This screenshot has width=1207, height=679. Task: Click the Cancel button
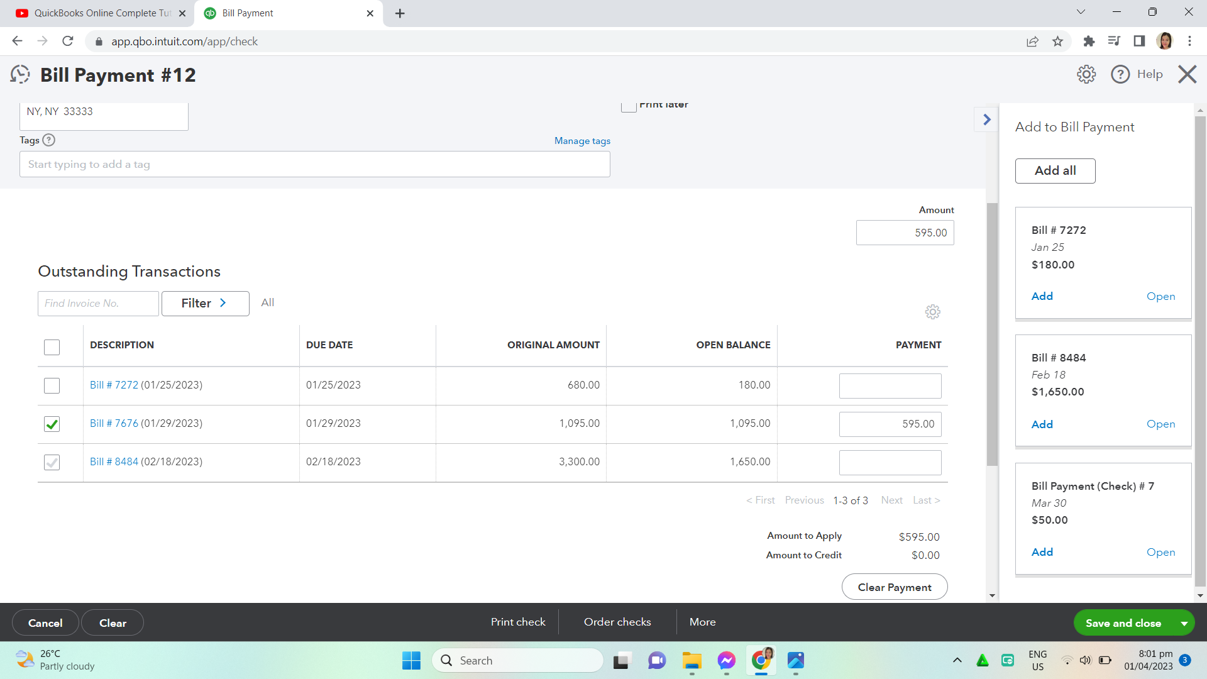point(45,623)
